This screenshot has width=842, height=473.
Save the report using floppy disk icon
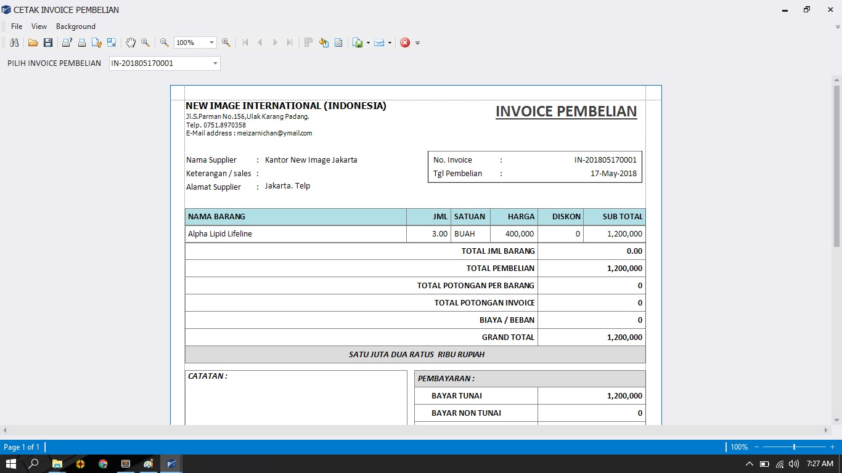47,42
